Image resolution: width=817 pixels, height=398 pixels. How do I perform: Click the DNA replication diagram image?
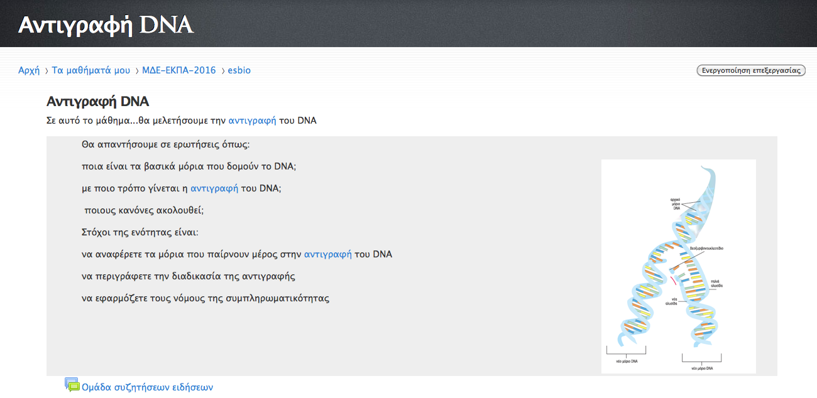(678, 266)
